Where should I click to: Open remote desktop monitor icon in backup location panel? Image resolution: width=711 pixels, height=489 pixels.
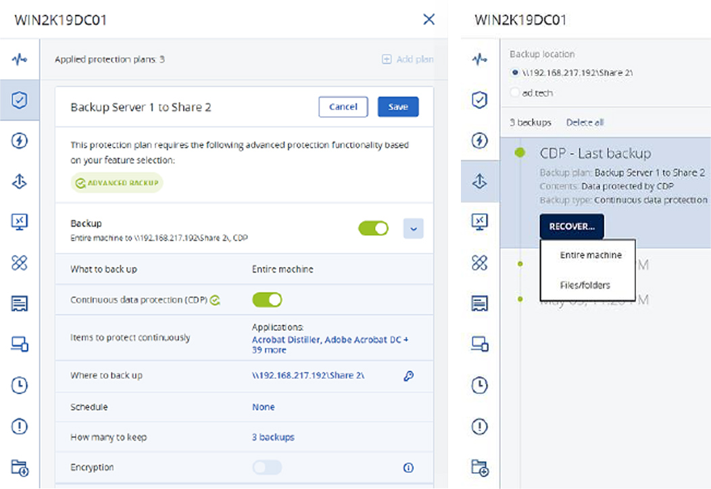(x=480, y=222)
